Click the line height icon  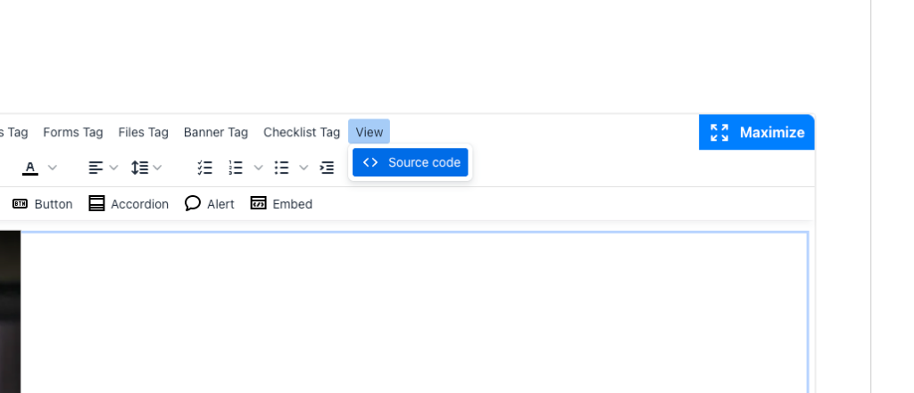pyautogui.click(x=139, y=168)
